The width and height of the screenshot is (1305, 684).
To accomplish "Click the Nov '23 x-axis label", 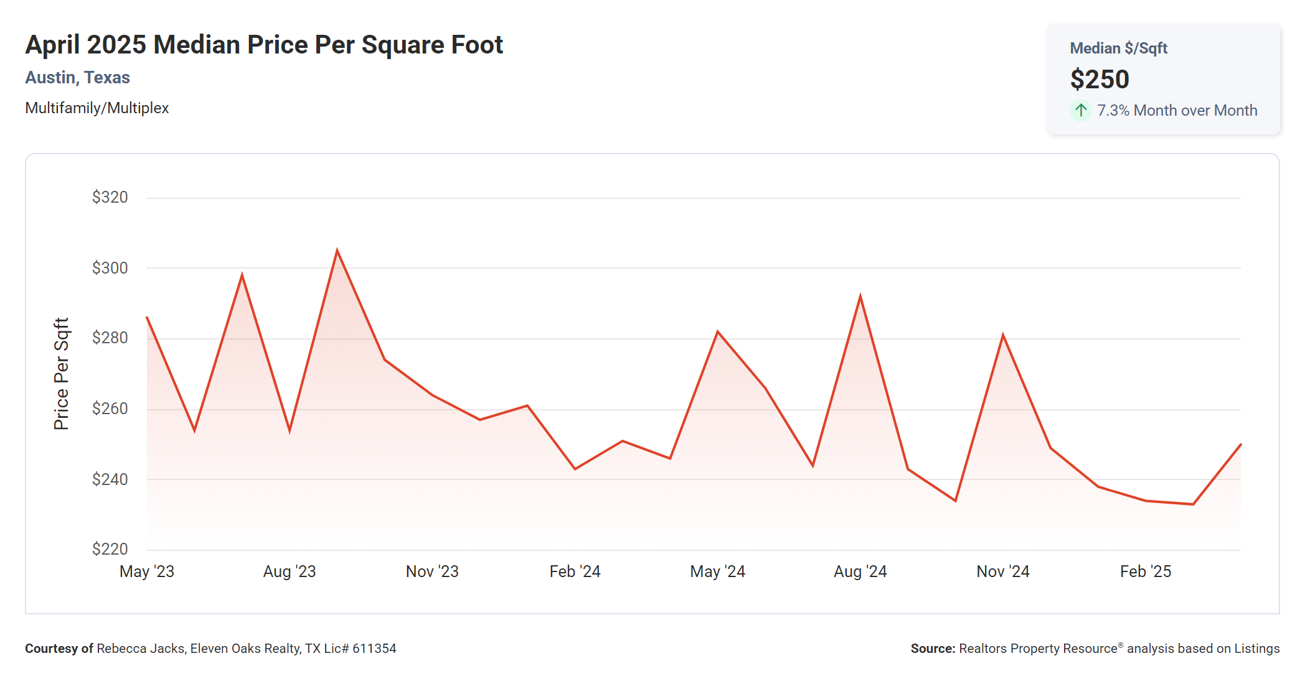I will click(432, 571).
